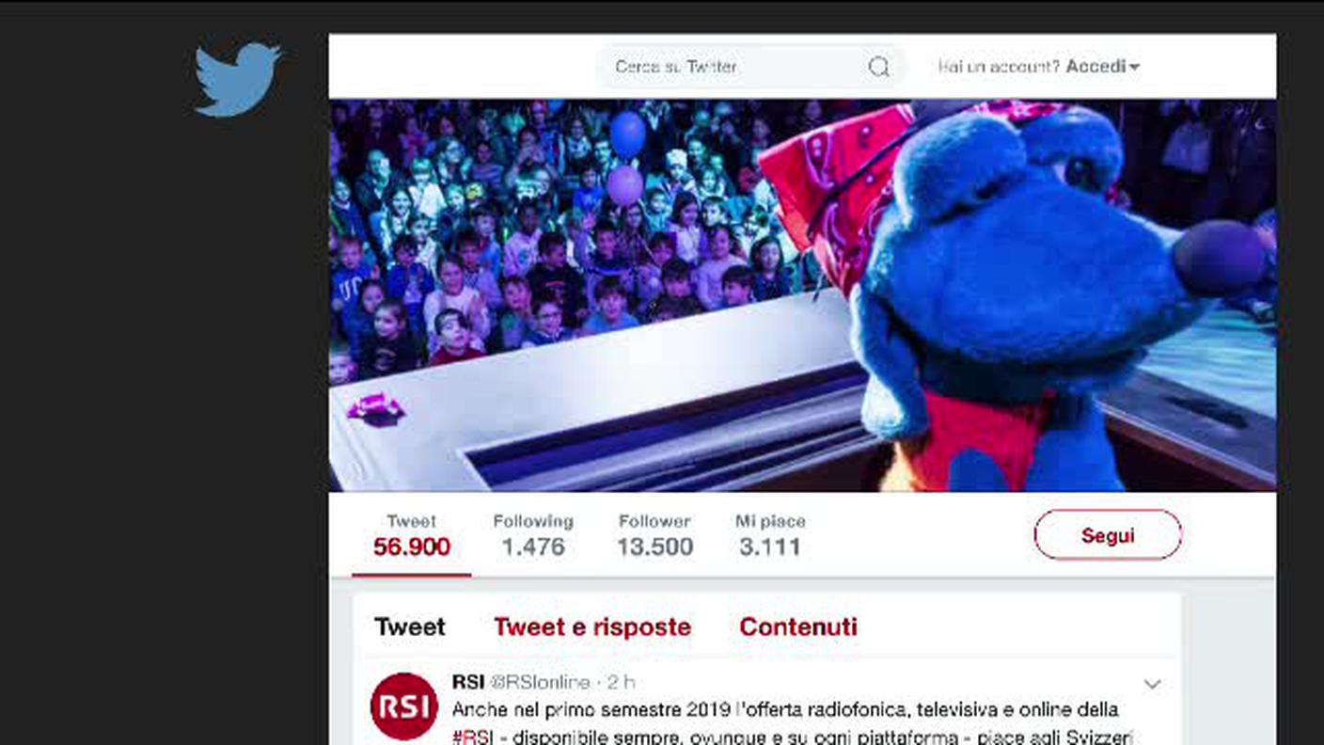
Task: Expand the tweet options chevron
Action: 1152,684
